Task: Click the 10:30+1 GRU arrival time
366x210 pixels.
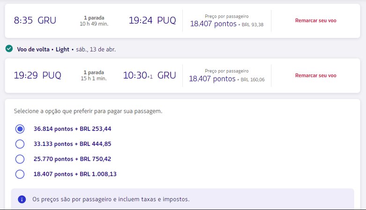Action: tap(149, 75)
